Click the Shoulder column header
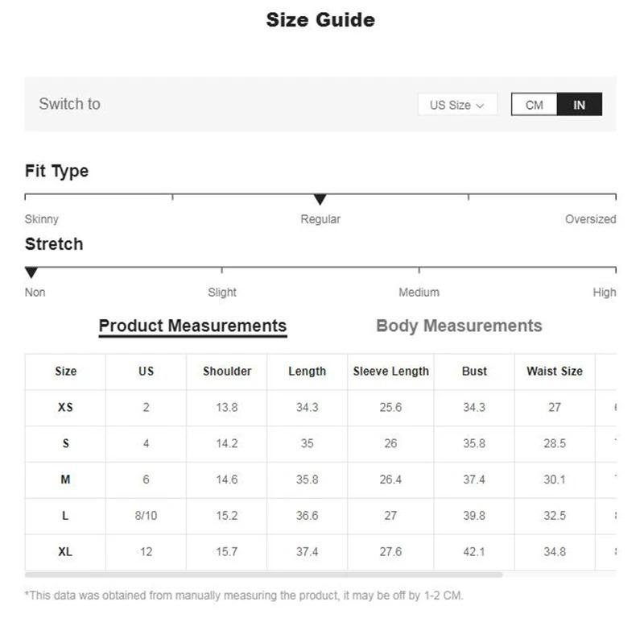Screen dimensions: 644x627 [x=227, y=372]
